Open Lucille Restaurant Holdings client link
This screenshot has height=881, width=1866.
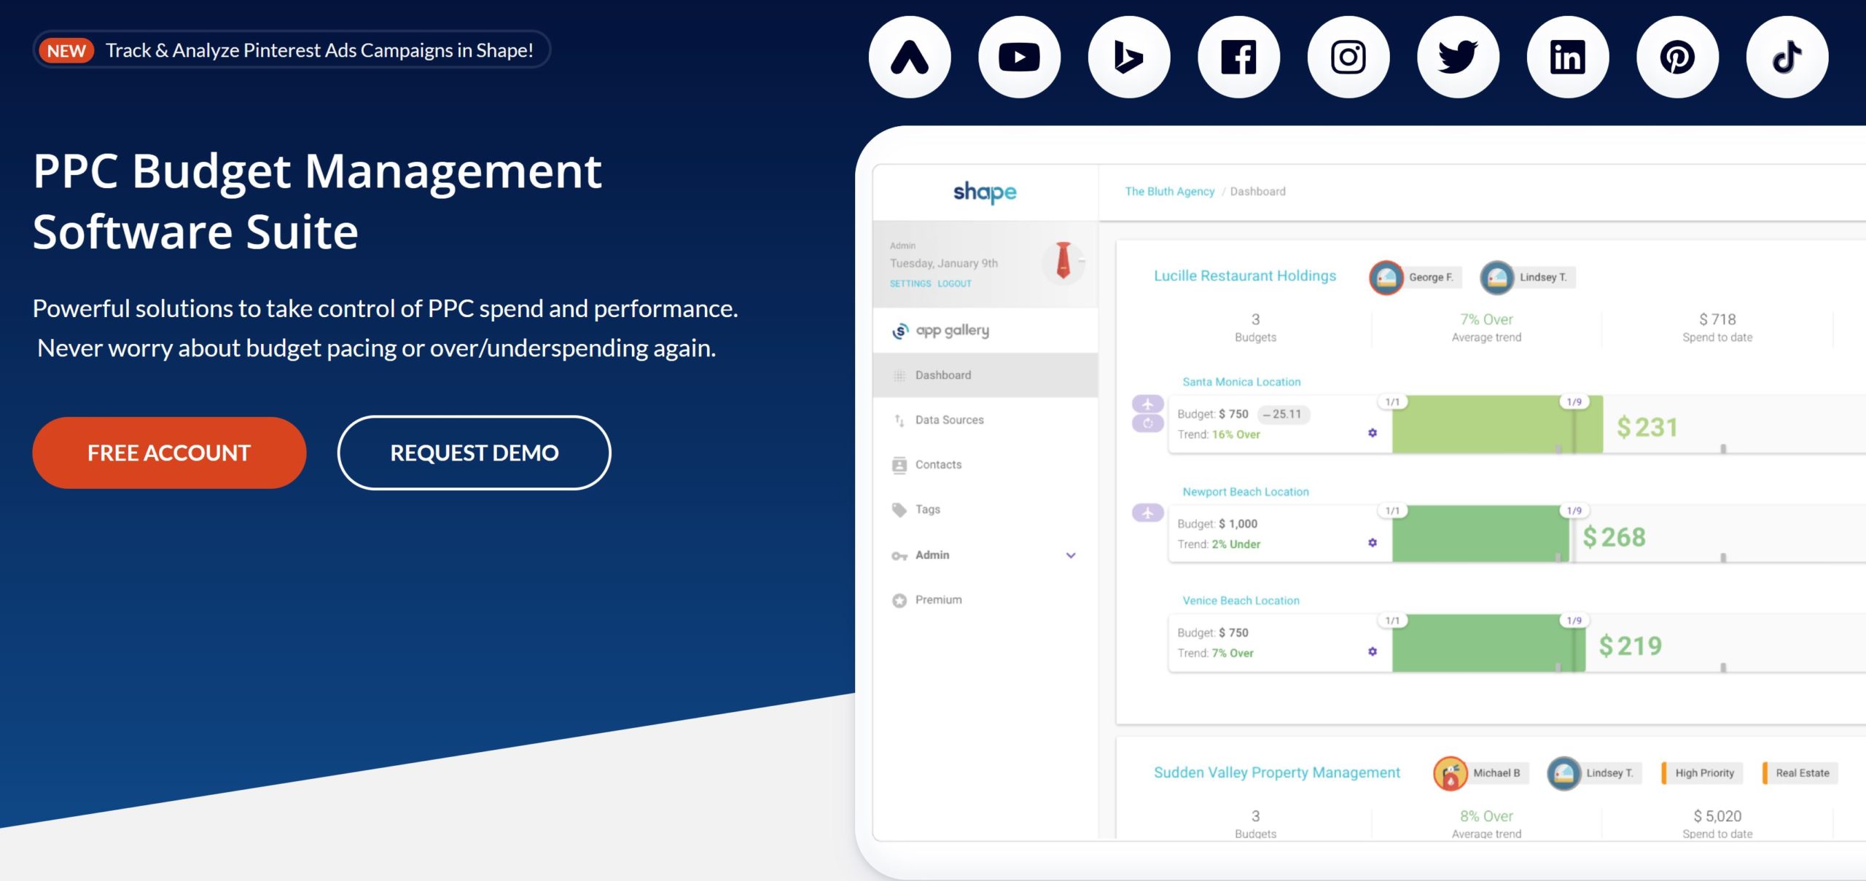click(1245, 276)
